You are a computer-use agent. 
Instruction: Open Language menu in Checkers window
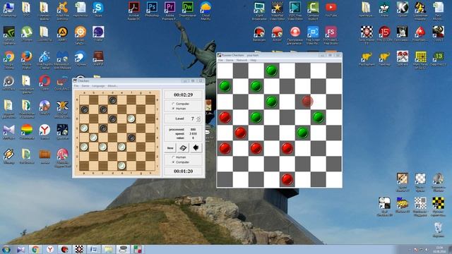99,86
